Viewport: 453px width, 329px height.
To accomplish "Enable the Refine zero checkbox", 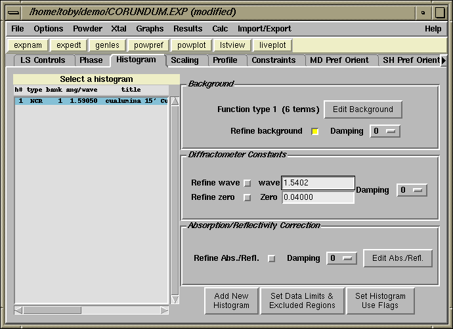I will [248, 197].
